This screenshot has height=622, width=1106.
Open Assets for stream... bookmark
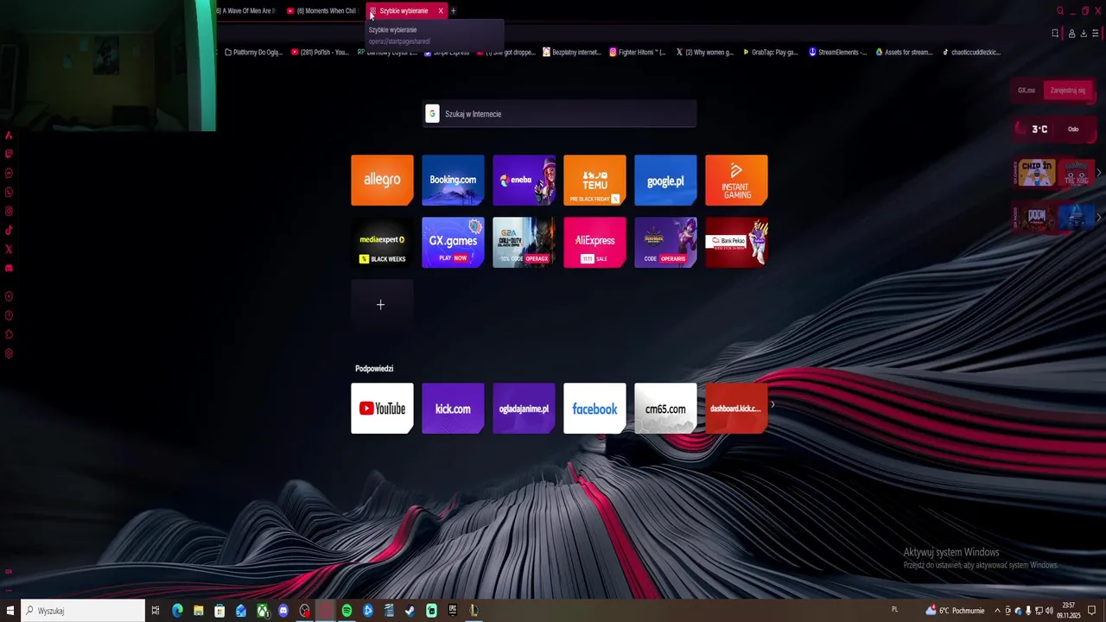tap(904, 53)
